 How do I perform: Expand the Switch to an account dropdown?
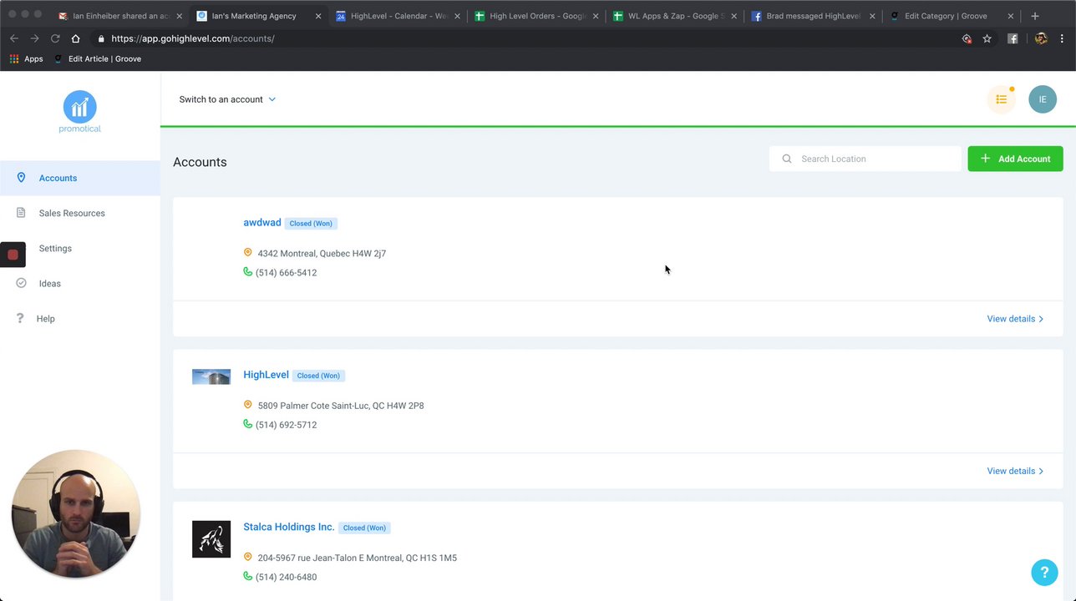(x=227, y=99)
